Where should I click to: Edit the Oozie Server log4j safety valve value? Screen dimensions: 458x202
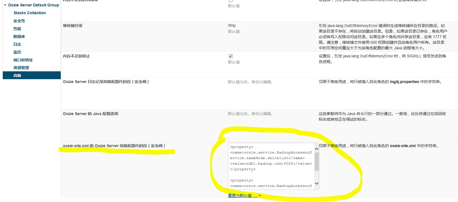point(250,82)
